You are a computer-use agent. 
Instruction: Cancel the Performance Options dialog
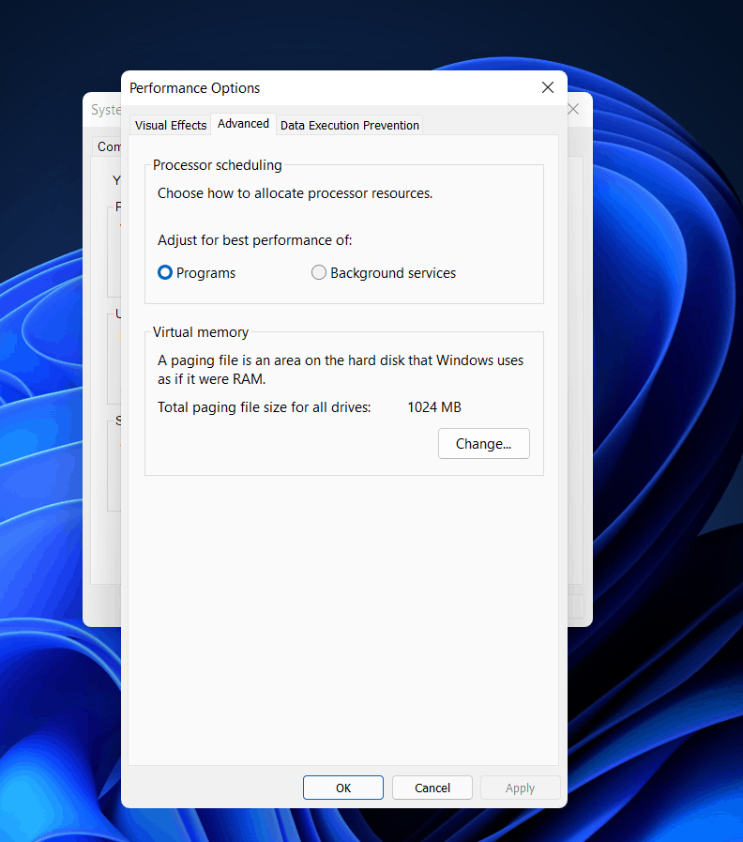click(x=432, y=788)
